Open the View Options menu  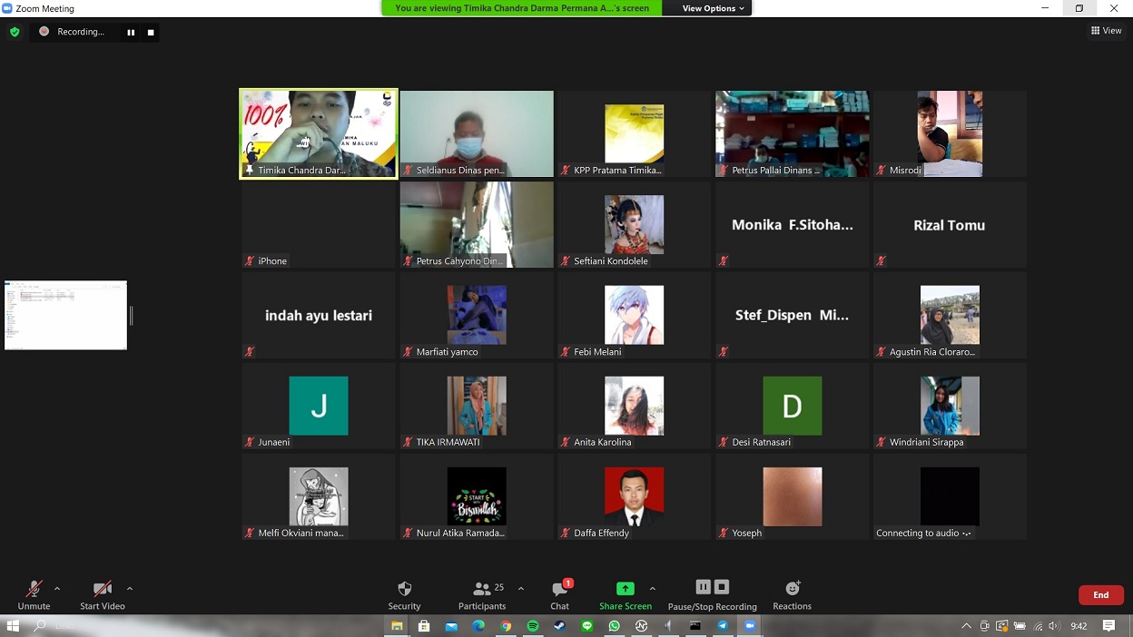(x=713, y=8)
